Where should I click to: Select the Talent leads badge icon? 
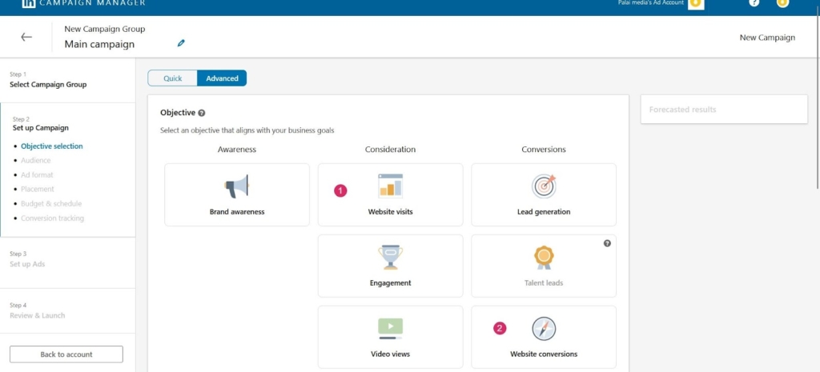click(544, 257)
